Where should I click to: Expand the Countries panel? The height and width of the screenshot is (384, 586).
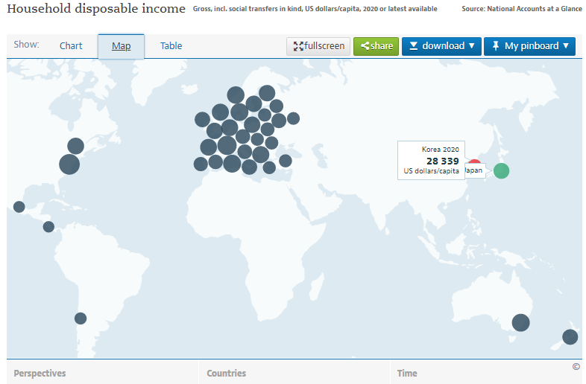pos(226,373)
